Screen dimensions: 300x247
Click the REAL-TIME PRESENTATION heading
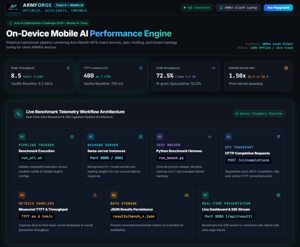[x=226, y=203]
